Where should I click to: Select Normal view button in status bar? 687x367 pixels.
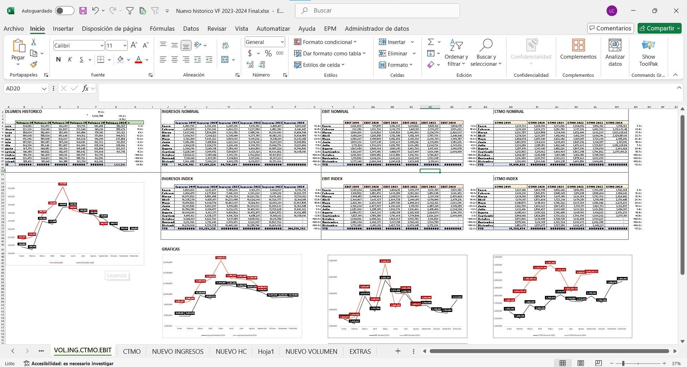click(562, 363)
